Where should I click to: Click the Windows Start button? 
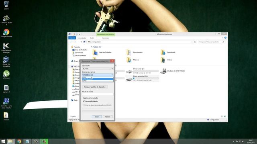tap(3, 141)
